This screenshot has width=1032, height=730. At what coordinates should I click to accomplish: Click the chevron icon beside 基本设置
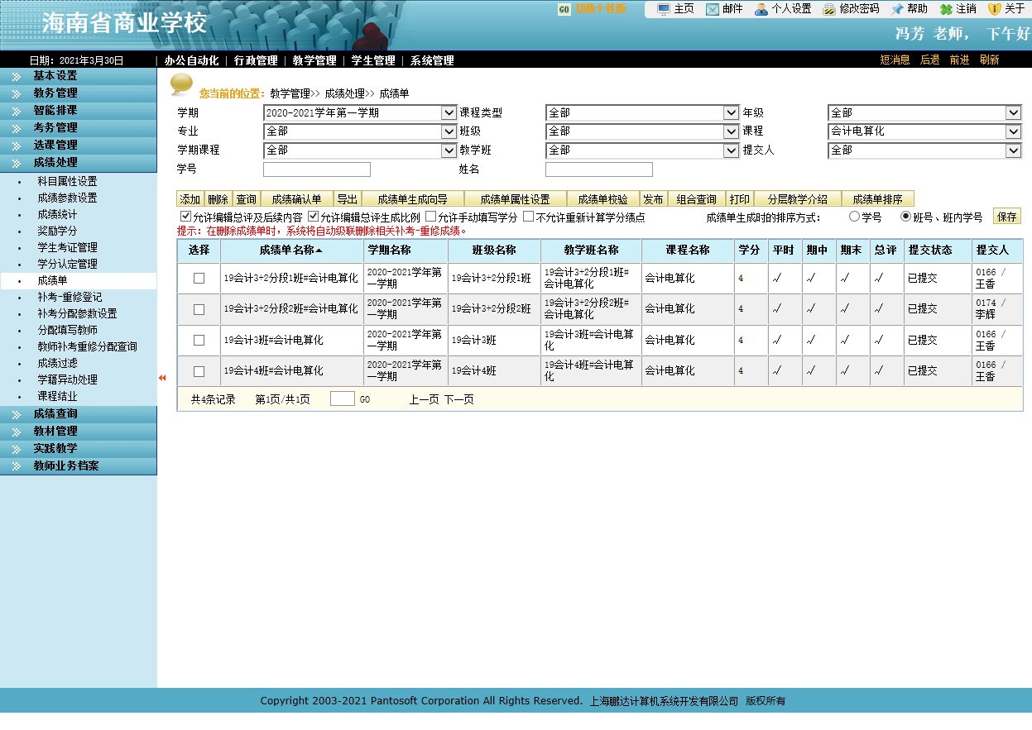click(17, 76)
